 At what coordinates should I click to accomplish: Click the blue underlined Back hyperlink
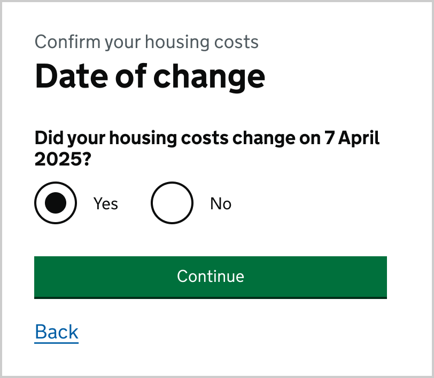click(57, 332)
